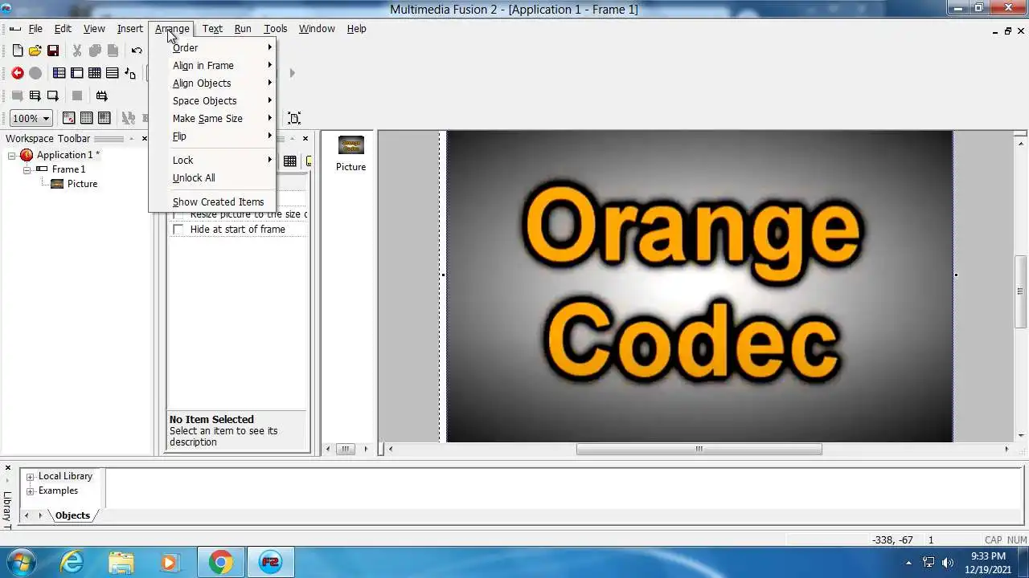Click the gray Next Frame arrow

[292, 73]
